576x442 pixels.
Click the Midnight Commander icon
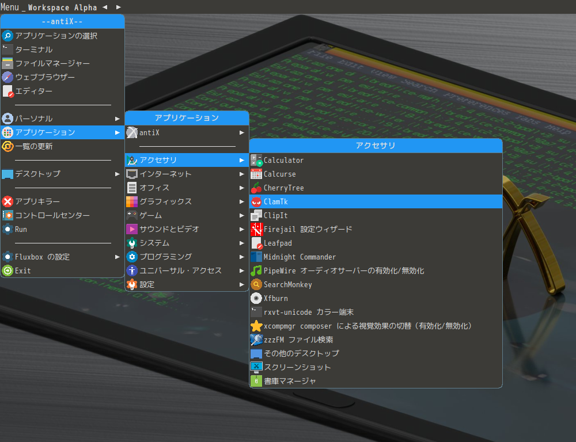[256, 257]
